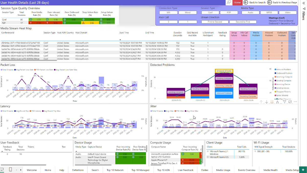
Task: Click the user feedback chat icon
Action: click(229, 3)
